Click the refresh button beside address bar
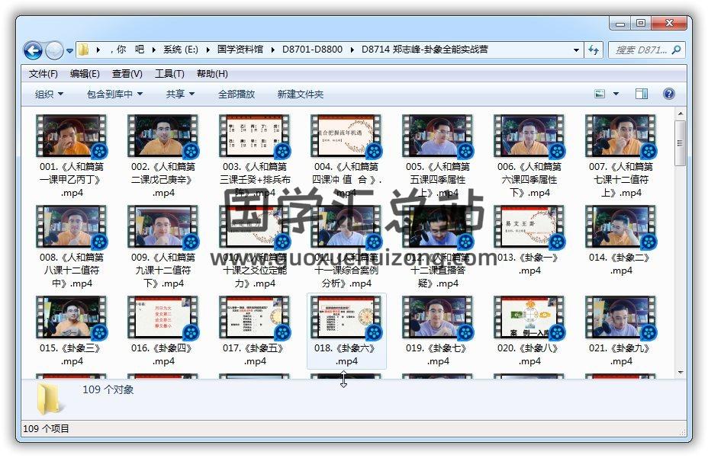708x458 pixels. click(x=594, y=50)
